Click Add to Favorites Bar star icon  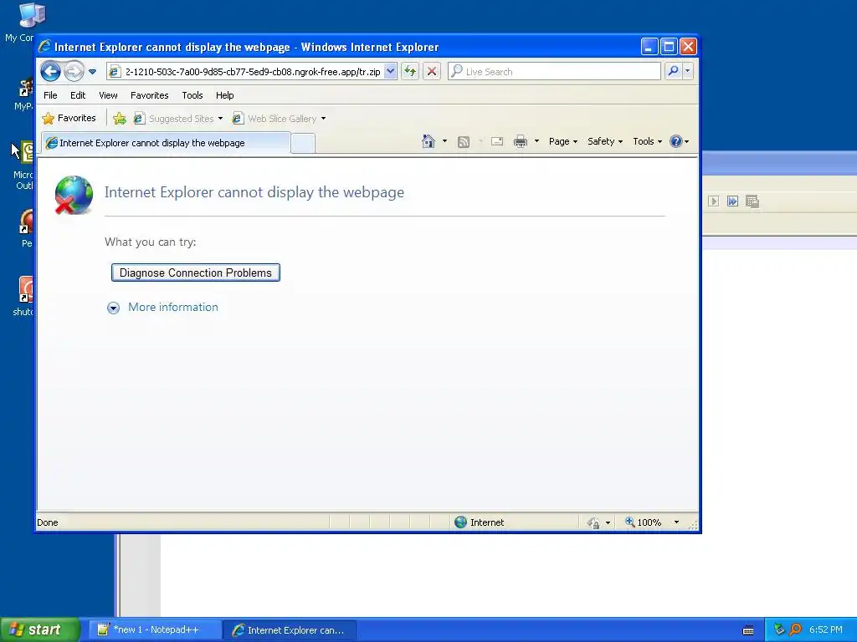tap(119, 119)
